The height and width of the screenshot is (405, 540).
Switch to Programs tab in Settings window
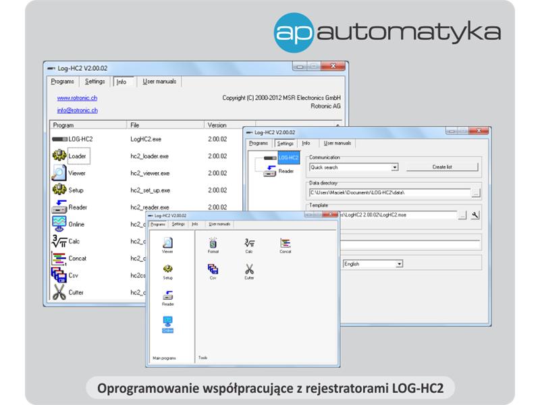(259, 143)
